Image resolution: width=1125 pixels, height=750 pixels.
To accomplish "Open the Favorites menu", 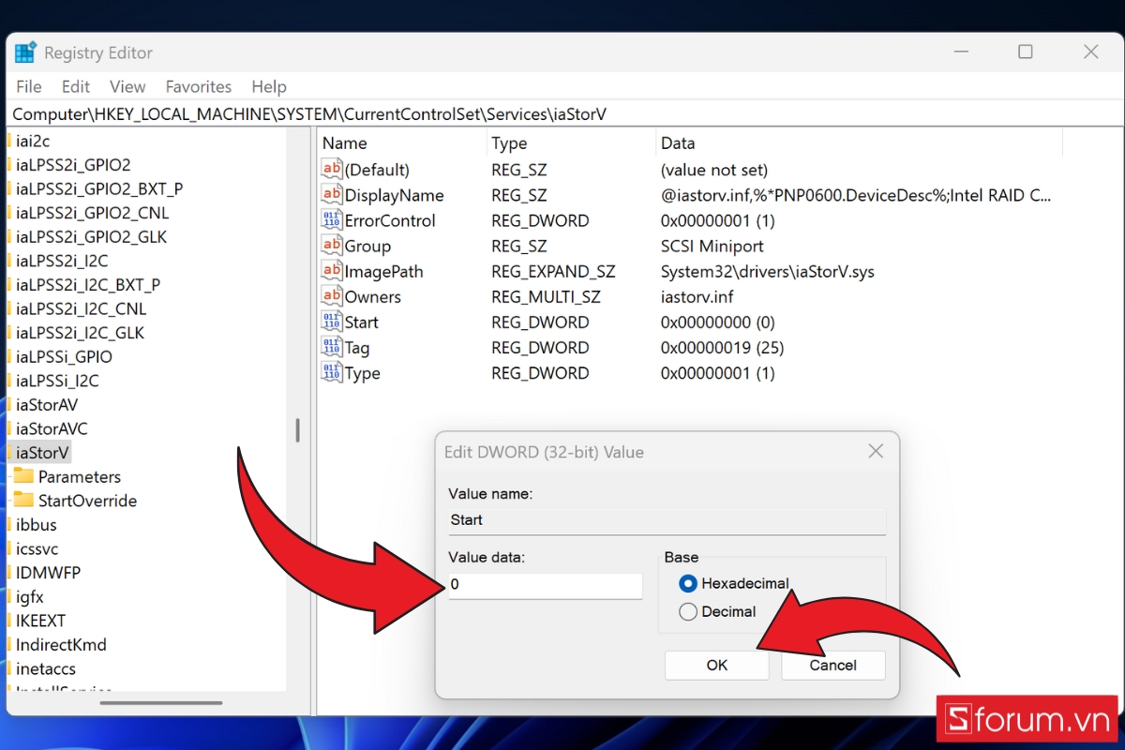I will click(x=199, y=86).
